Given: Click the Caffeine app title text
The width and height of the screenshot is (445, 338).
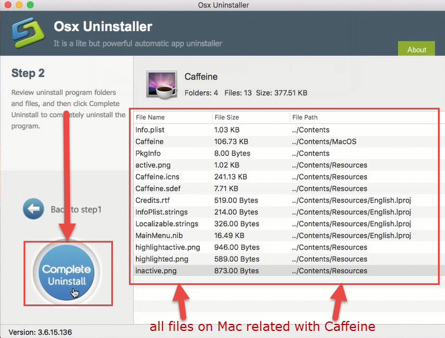Looking at the screenshot, I should tap(201, 77).
